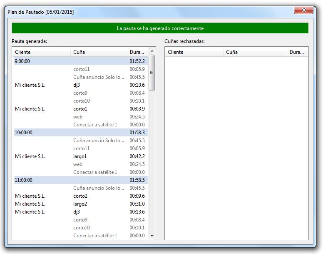Select the corto2 entry row
This screenshot has height=254, width=323.
click(80, 196)
